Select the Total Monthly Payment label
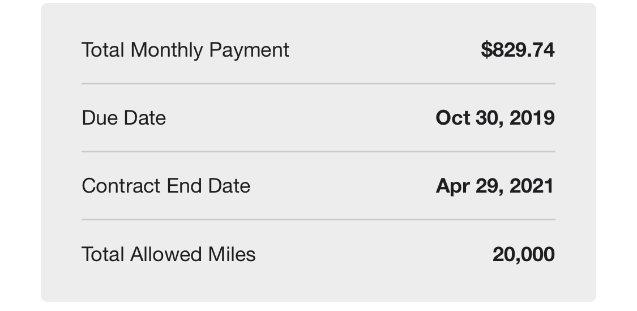637x311 pixels. [x=185, y=50]
